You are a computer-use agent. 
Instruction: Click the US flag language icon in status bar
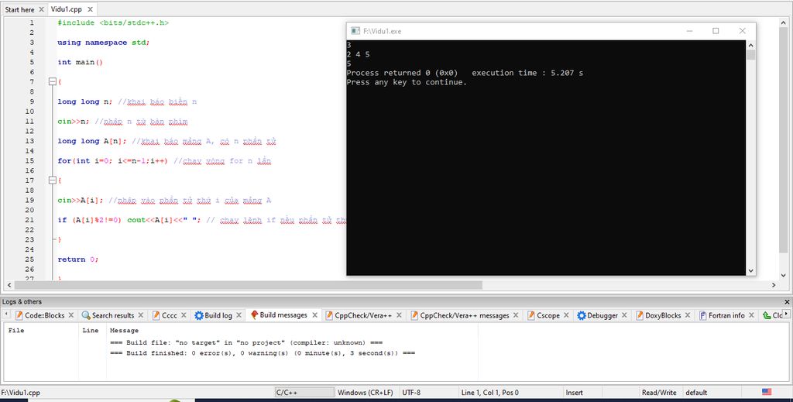[767, 392]
